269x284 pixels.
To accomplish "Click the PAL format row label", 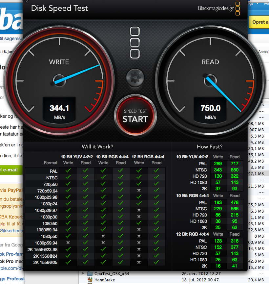I will (x=53, y=171).
